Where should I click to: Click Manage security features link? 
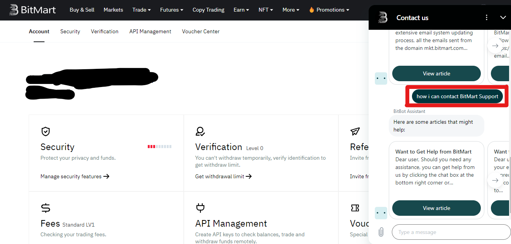75,176
